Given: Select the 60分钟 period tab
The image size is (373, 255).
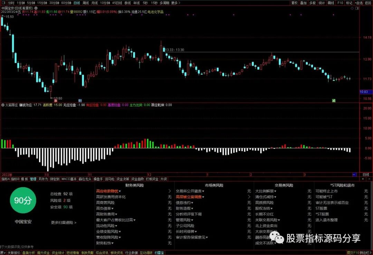Looking at the screenshot, I should pyautogui.click(x=66, y=3).
